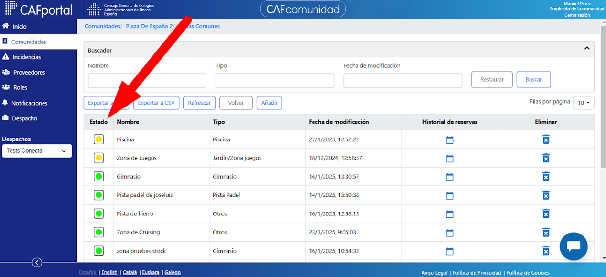Open reservation history for Zona de Cruising
Viewport: 606px width, 277px height.
(x=450, y=233)
